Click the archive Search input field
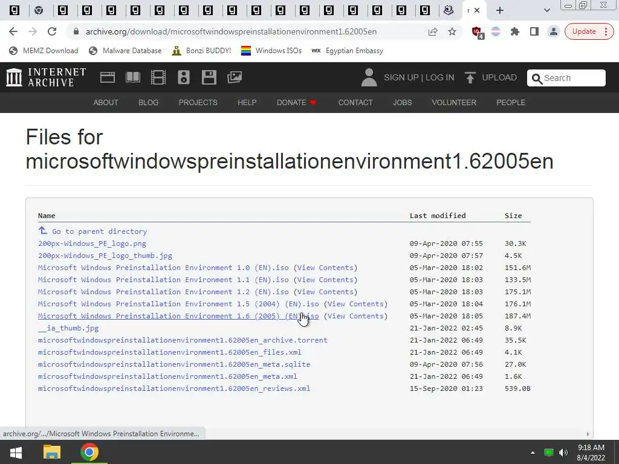Image resolution: width=619 pixels, height=464 pixels. coord(566,78)
